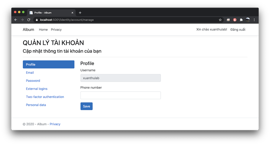Click the Album brand link

coord(28,30)
